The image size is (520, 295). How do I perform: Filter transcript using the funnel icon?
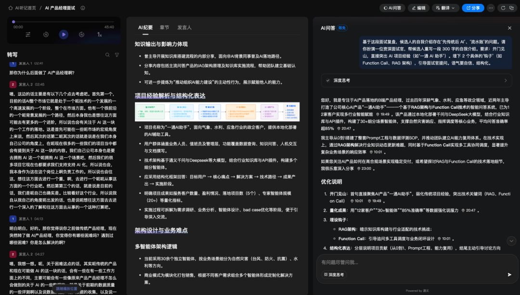[x=117, y=55]
